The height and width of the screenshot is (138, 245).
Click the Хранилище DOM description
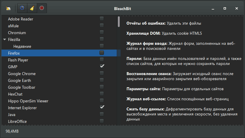164,34
